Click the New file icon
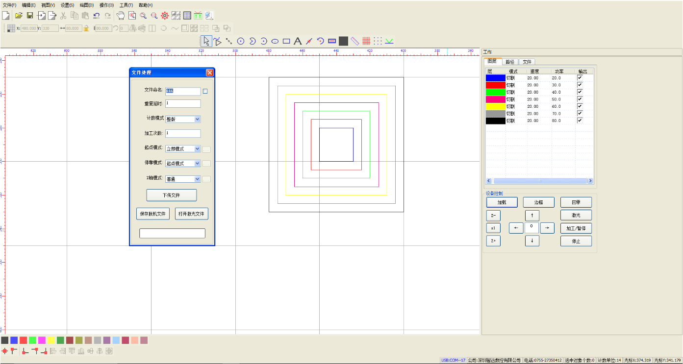683x364 pixels. (6, 16)
